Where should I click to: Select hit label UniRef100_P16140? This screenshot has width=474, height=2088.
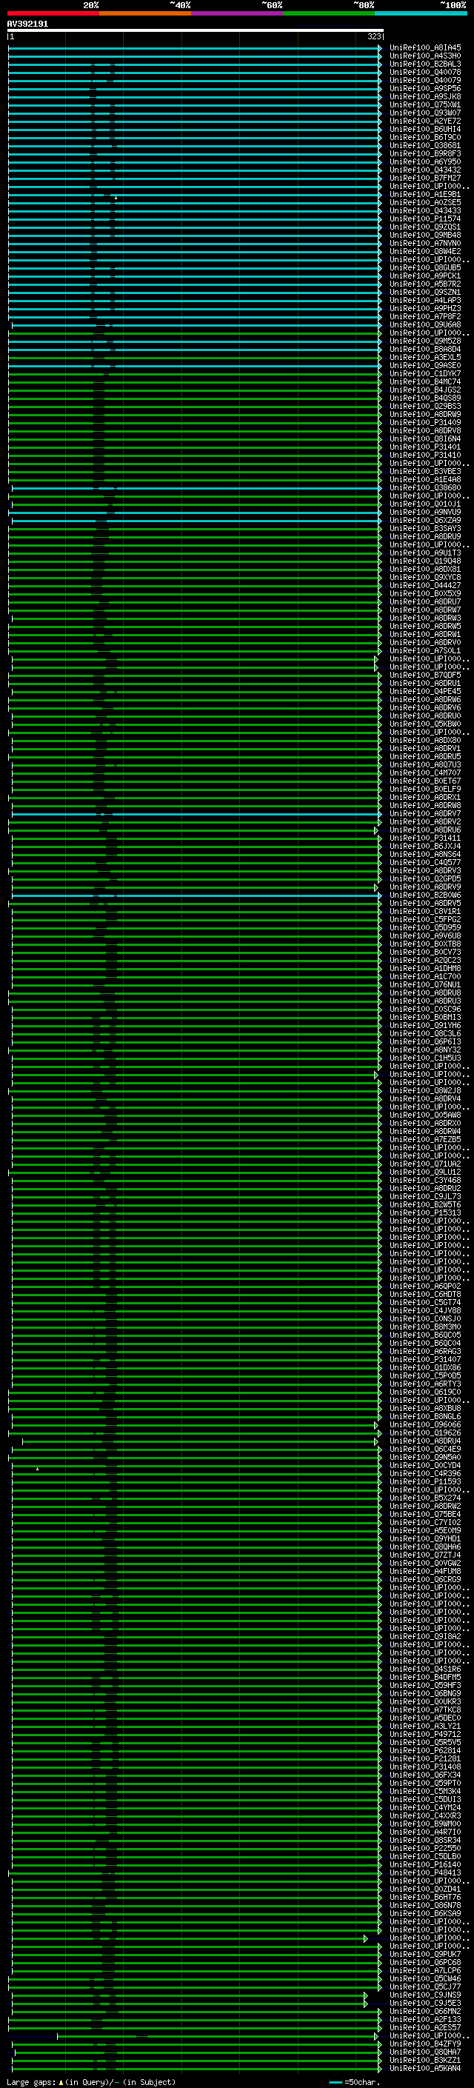coord(424,1864)
